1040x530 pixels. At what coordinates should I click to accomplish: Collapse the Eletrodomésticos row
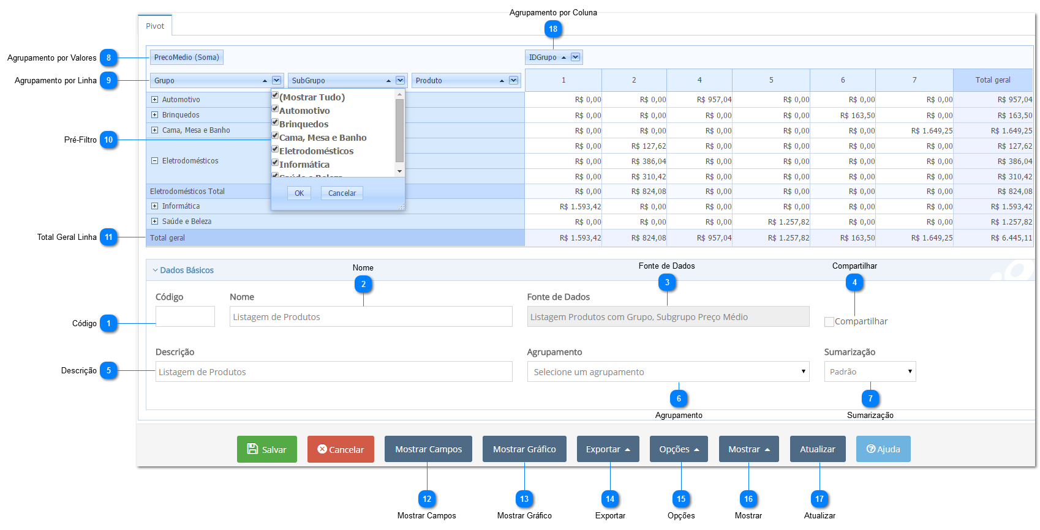[x=154, y=161]
